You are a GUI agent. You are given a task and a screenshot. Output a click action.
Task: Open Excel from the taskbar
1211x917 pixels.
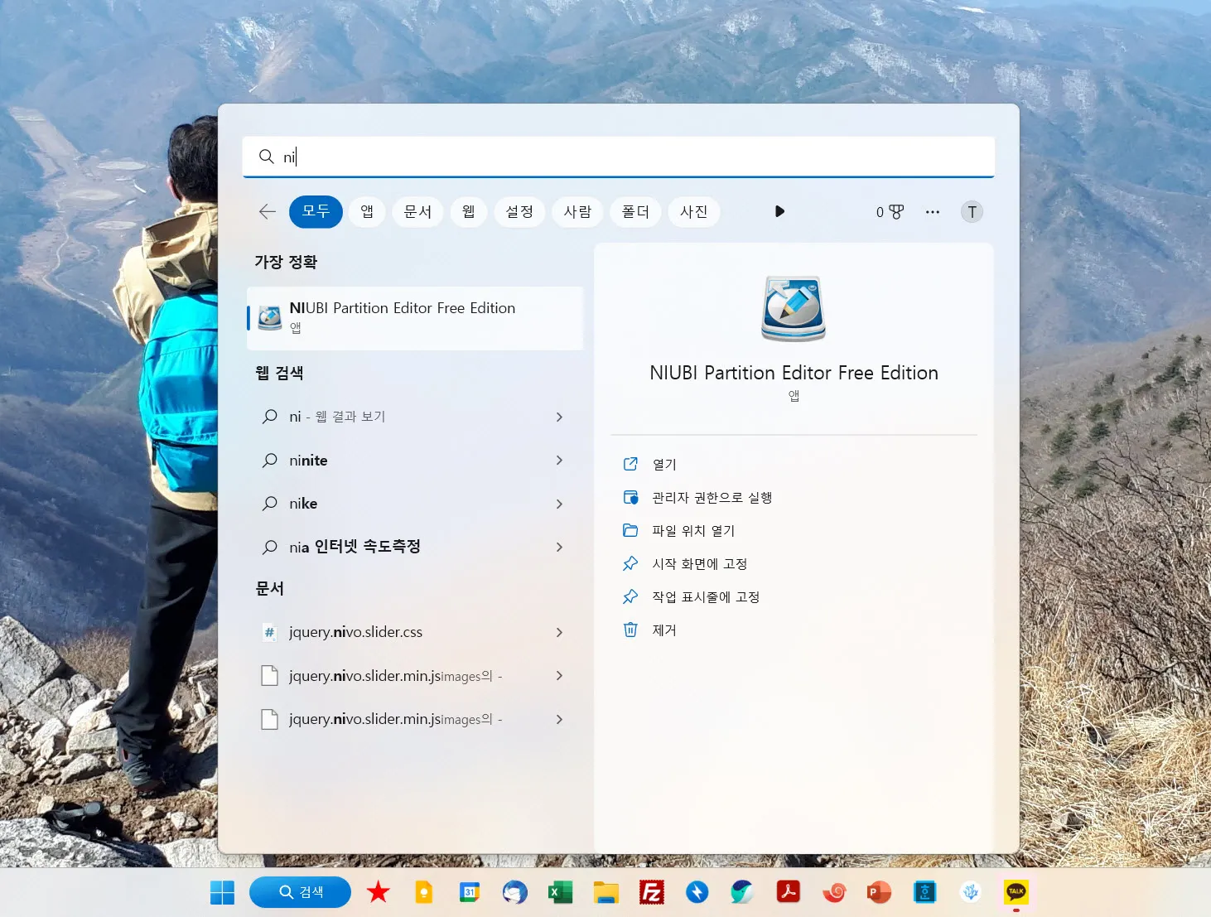(561, 892)
